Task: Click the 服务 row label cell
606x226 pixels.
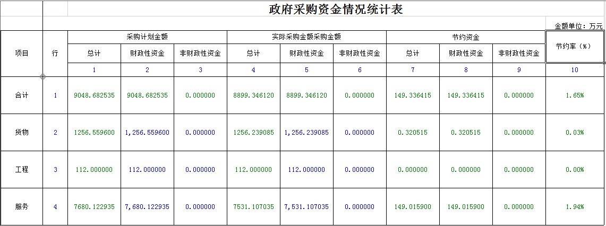Action: 22,207
